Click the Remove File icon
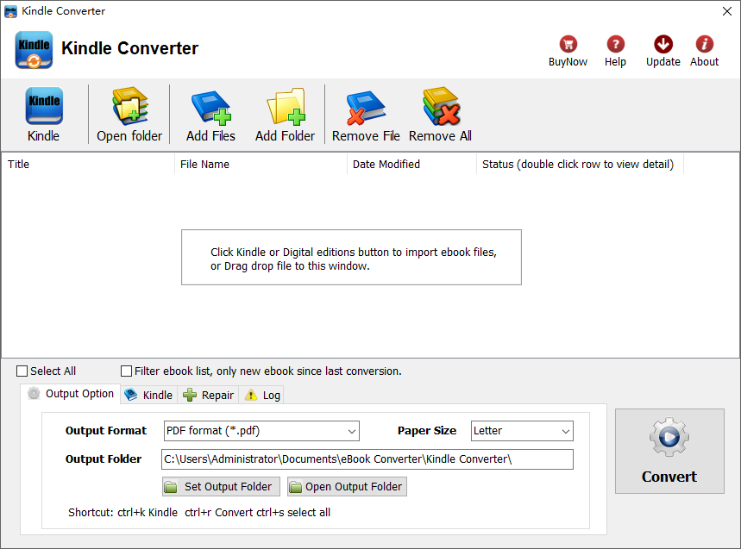Image resolution: width=741 pixels, height=549 pixels. click(365, 108)
